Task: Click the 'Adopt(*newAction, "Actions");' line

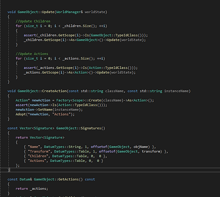Action: (x=45, y=114)
